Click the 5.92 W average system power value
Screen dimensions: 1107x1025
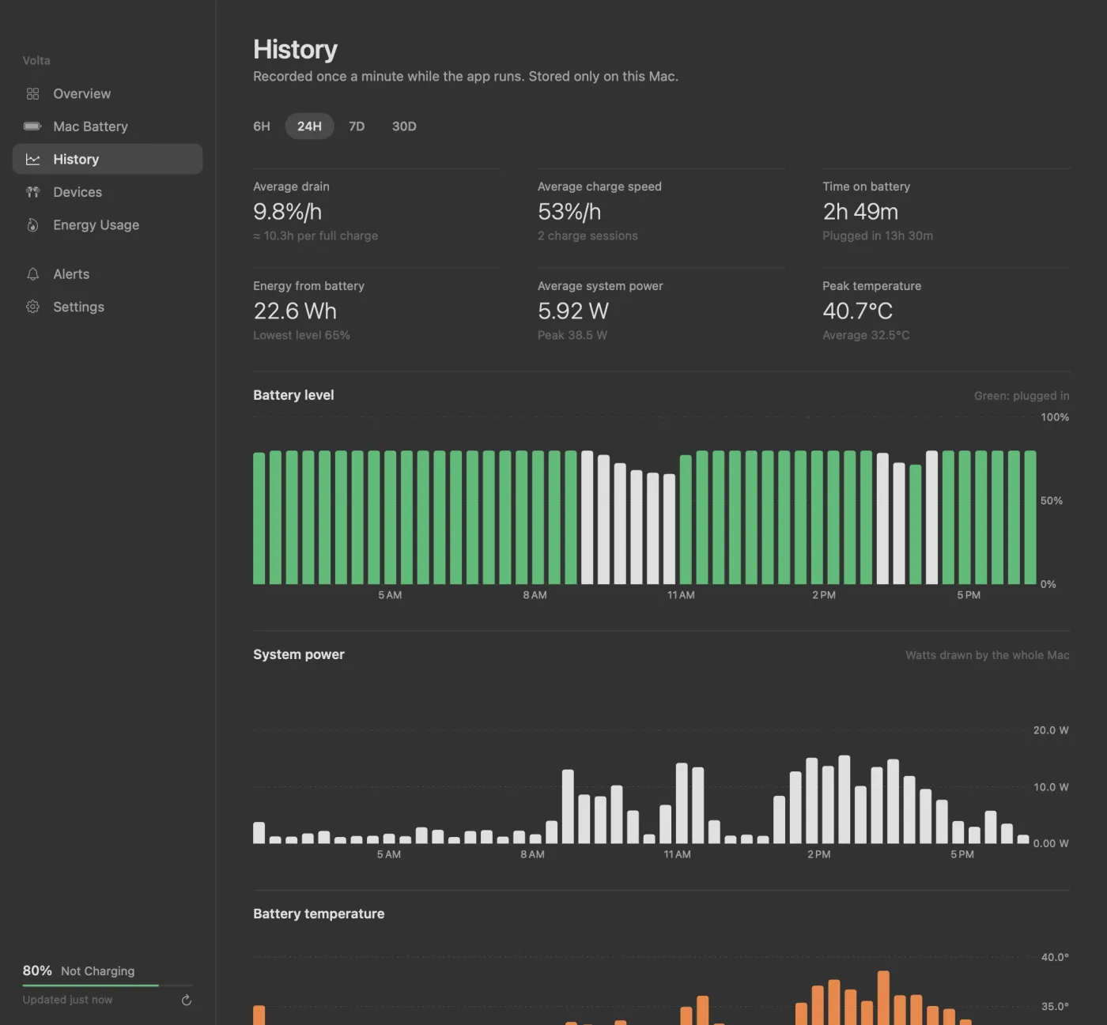click(x=573, y=311)
